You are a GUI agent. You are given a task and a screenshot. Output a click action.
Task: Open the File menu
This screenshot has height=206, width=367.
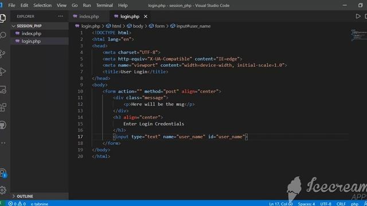[11, 5]
